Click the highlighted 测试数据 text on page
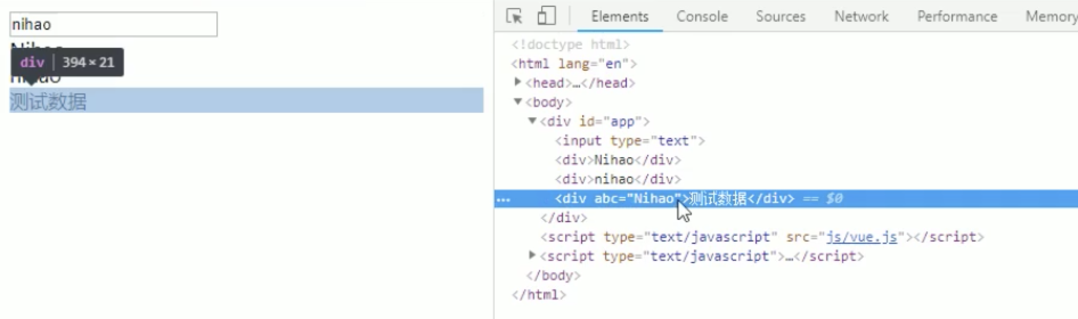The image size is (1078, 319). (x=48, y=102)
